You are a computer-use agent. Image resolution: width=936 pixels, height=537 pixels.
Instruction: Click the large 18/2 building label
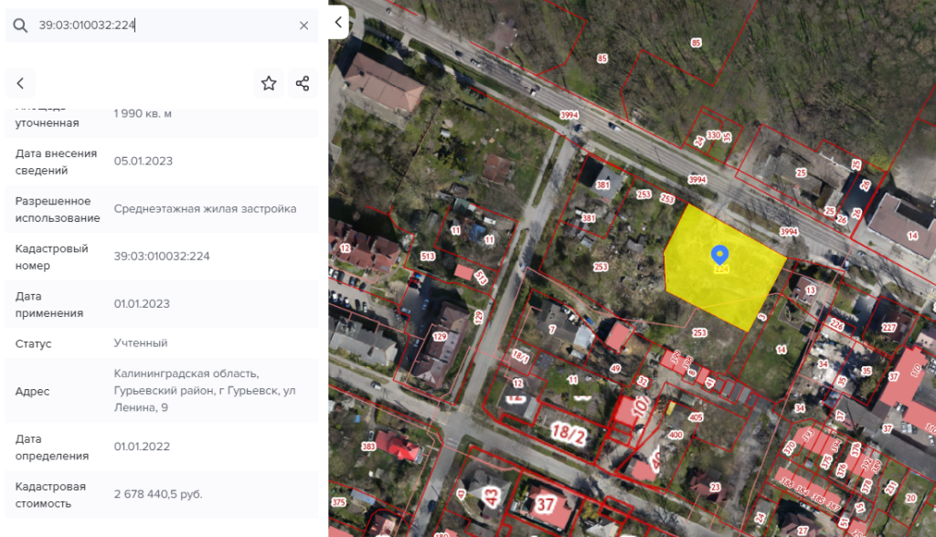(x=569, y=430)
